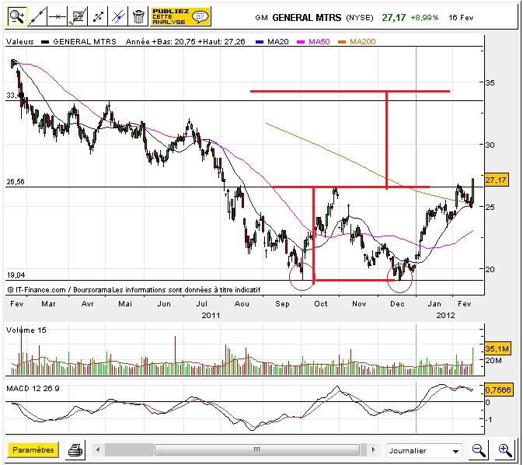
Task: Click the 19,04 support level label
Action: (x=16, y=275)
